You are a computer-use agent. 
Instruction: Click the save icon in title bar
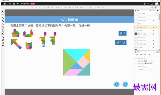[x=14, y=4]
